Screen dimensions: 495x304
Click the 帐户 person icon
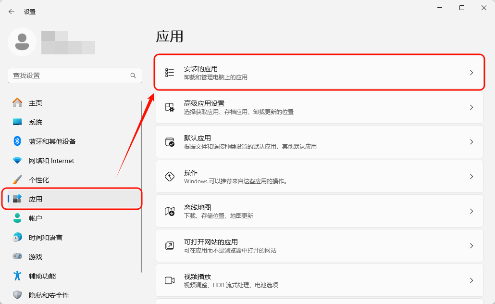point(17,218)
